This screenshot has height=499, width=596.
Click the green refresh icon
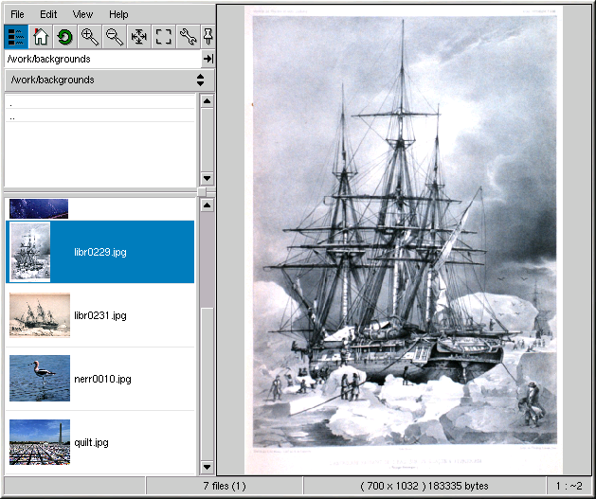click(x=64, y=37)
